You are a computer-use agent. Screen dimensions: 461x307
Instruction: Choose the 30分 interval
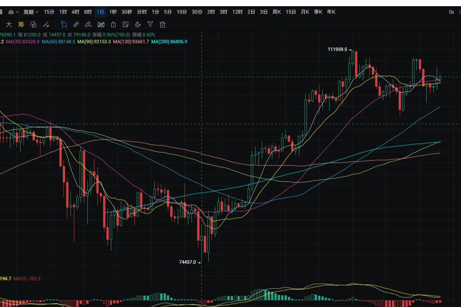tap(197, 12)
